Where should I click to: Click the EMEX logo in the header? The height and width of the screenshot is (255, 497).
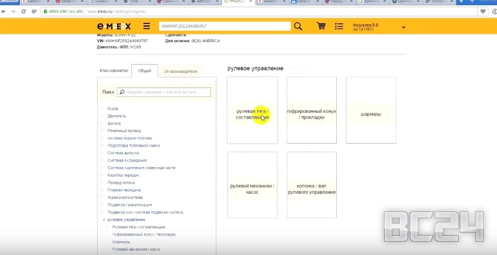[113, 26]
